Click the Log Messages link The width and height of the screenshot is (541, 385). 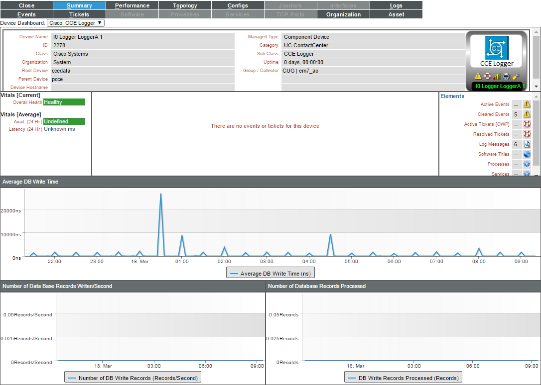pyautogui.click(x=494, y=144)
